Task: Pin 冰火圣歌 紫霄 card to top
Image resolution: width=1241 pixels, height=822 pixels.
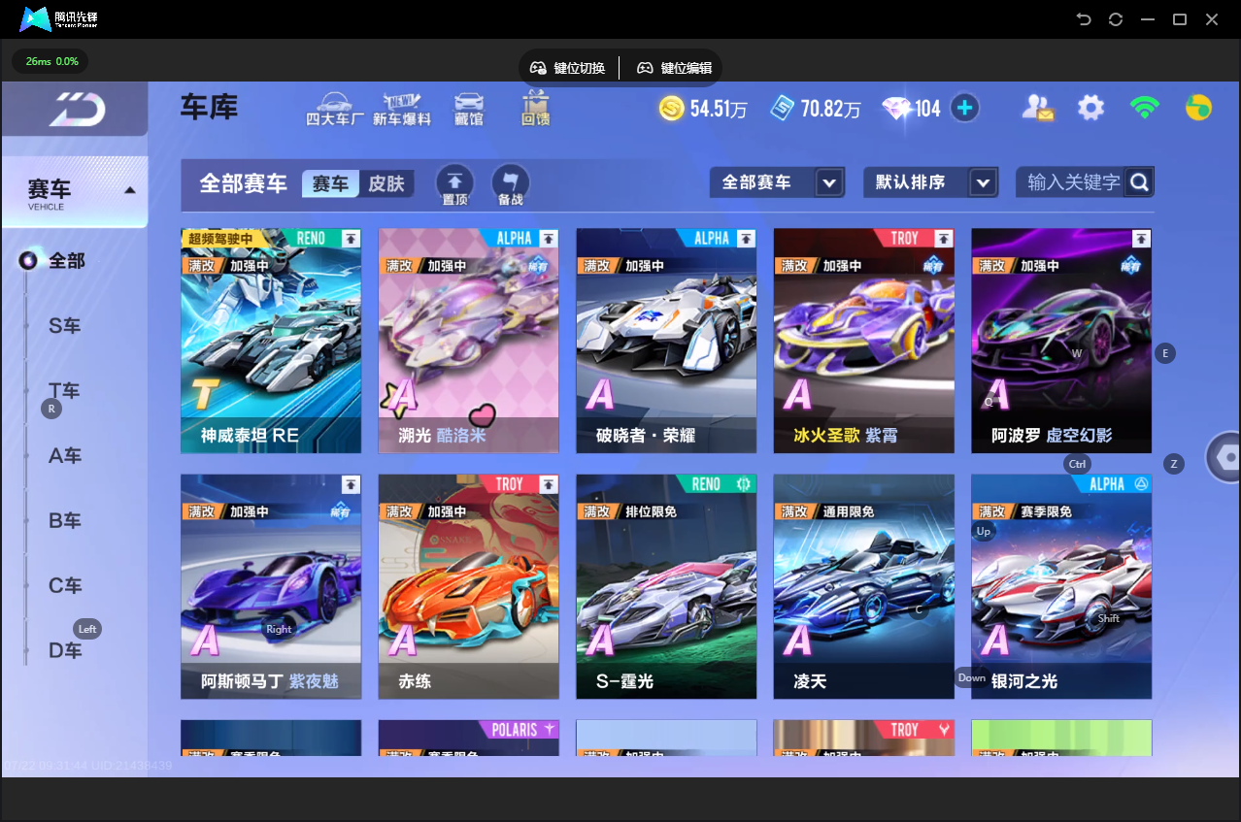Action: click(x=944, y=238)
